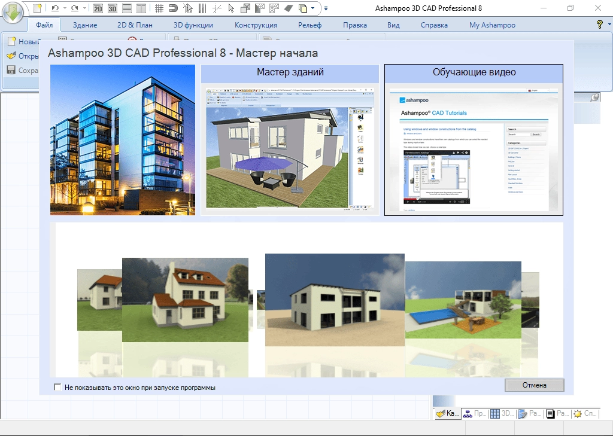
Task: Click the overlapping squares icon
Action: click(x=245, y=8)
